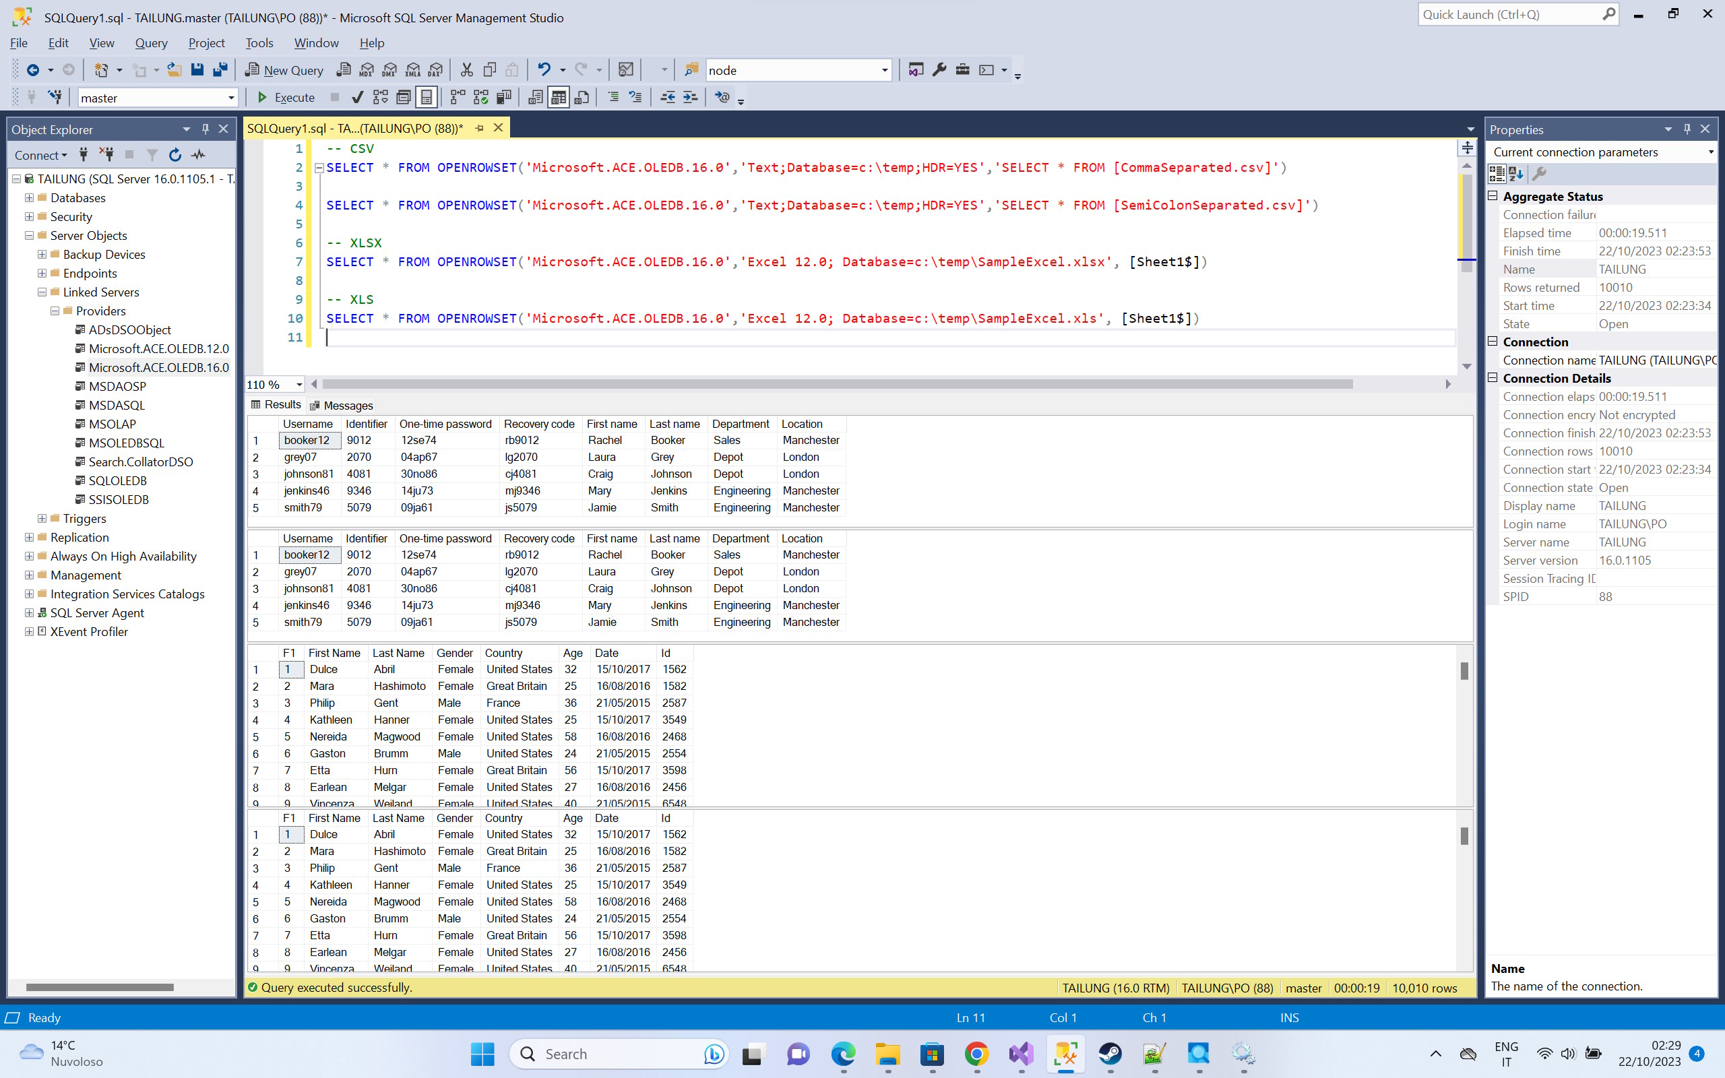Screen dimensions: 1725x1078
Task: Collapse the Linked Servers node
Action: 42,292
